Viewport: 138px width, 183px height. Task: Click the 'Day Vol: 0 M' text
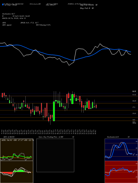(87, 8)
